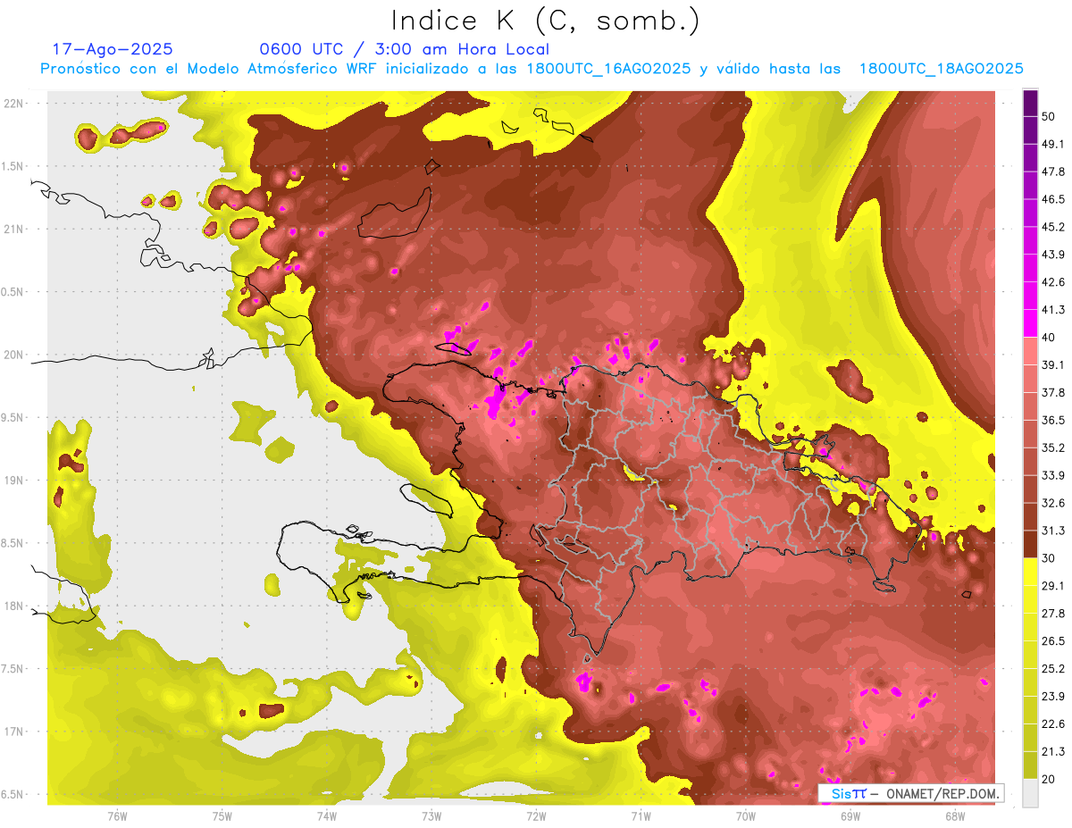The image size is (1072, 828).
Task: Click the "73W" longitude axis label
Action: (x=431, y=815)
